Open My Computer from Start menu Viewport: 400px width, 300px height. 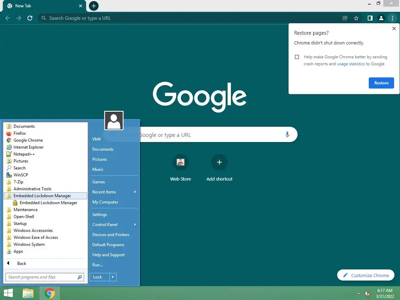point(114,202)
